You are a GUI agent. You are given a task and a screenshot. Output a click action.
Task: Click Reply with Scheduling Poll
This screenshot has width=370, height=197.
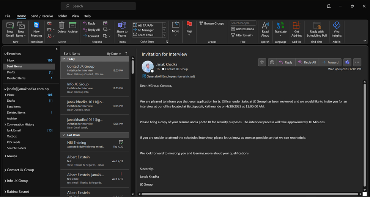(x=316, y=29)
